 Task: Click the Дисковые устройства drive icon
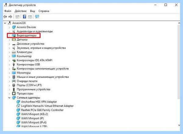(14, 44)
